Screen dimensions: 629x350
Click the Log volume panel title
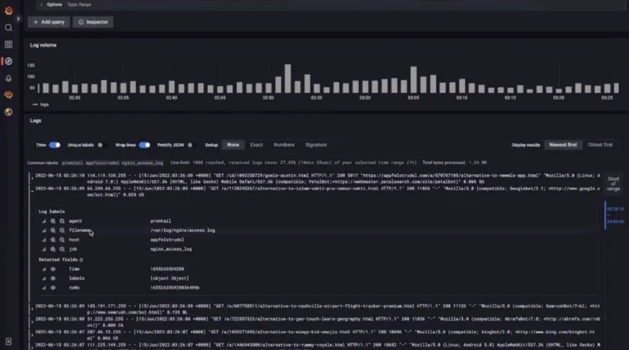pyautogui.click(x=43, y=45)
